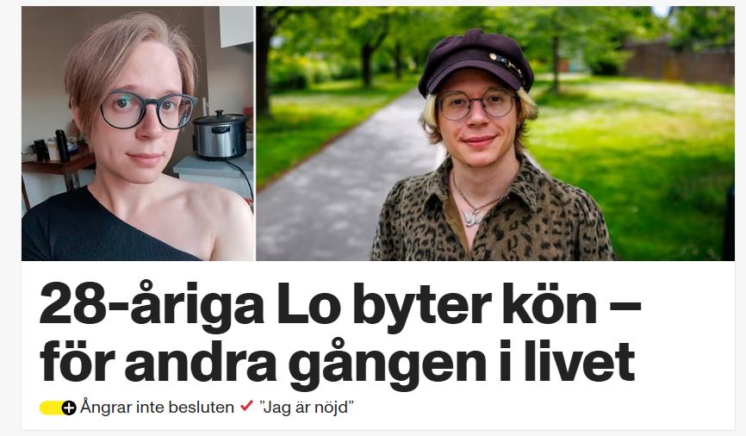Open the left selfie photo
746x436 pixels.
click(138, 134)
